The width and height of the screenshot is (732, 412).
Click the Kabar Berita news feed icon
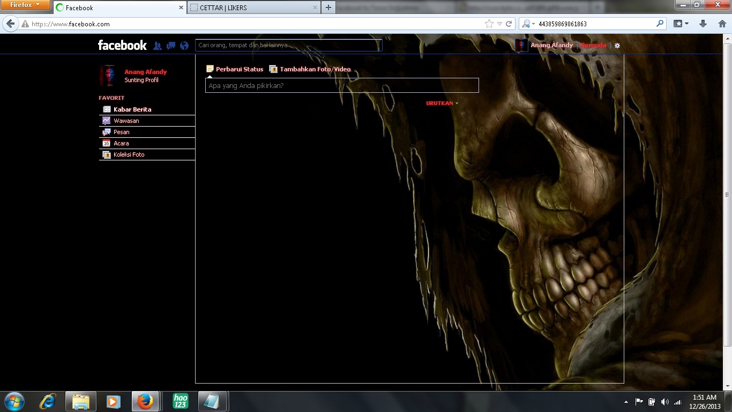tap(107, 109)
